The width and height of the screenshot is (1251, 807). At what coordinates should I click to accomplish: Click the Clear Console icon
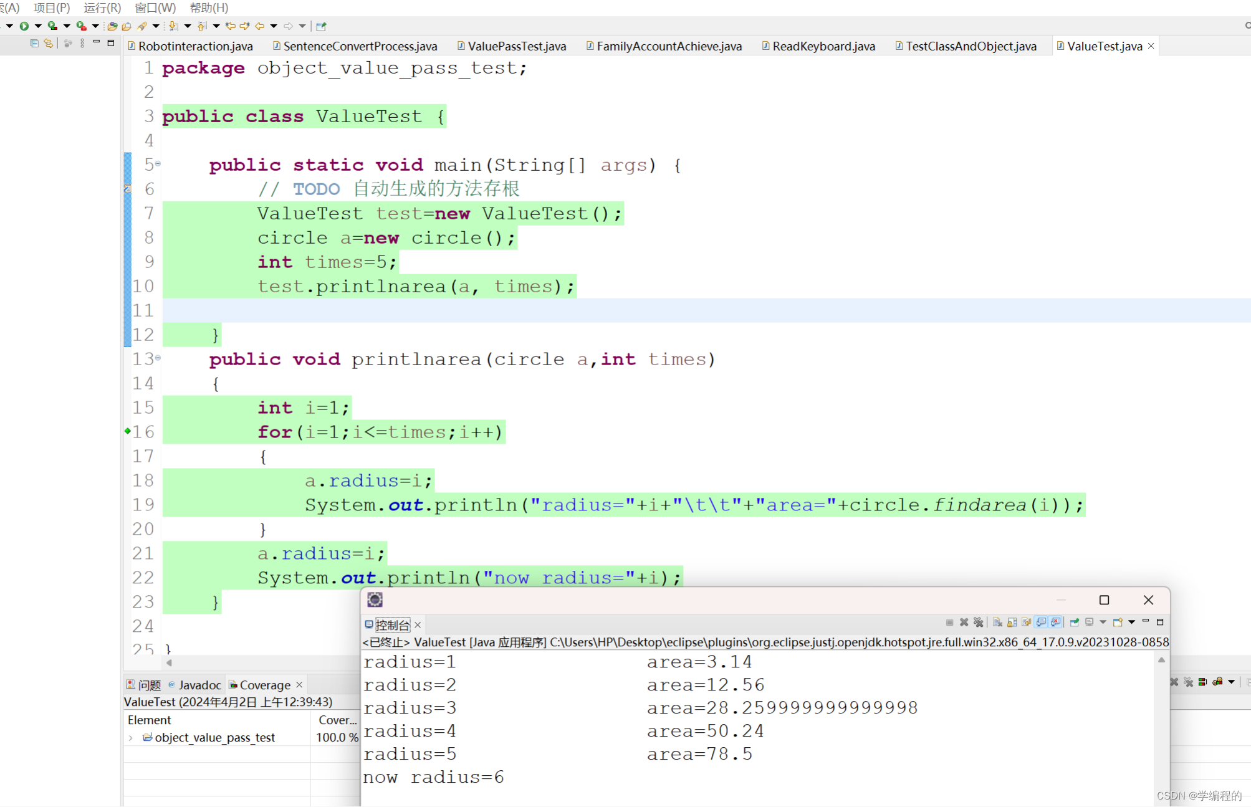(997, 622)
